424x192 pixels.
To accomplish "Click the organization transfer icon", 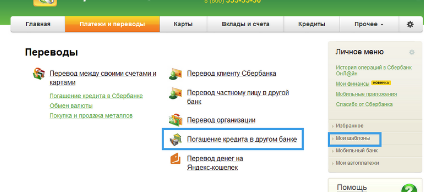I will (175, 120).
